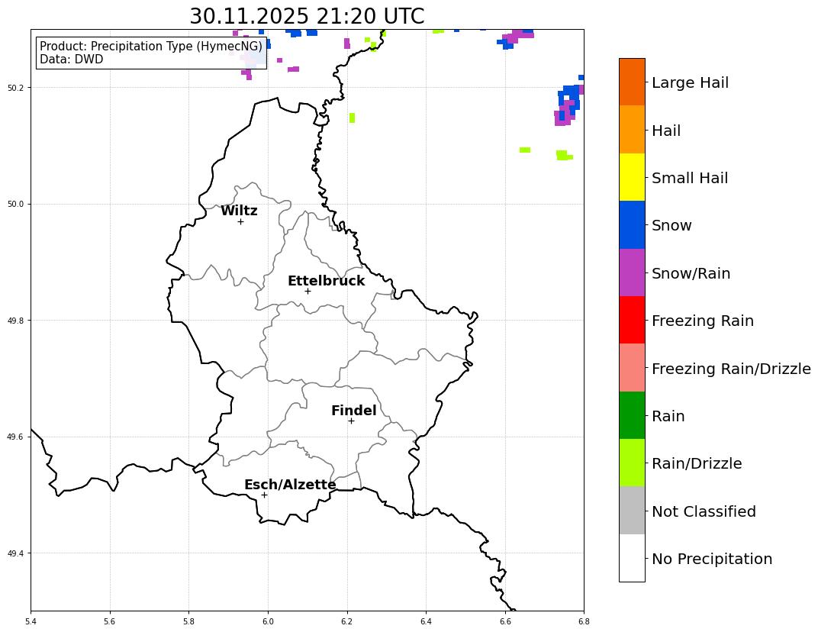Click the 'Wiltz' map label
This screenshot has width=818, height=632.
click(x=239, y=211)
